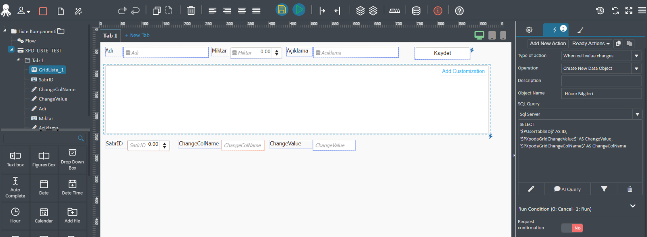Viewport: 647px width, 237px height.
Task: Open help question mark icon
Action: (459, 11)
